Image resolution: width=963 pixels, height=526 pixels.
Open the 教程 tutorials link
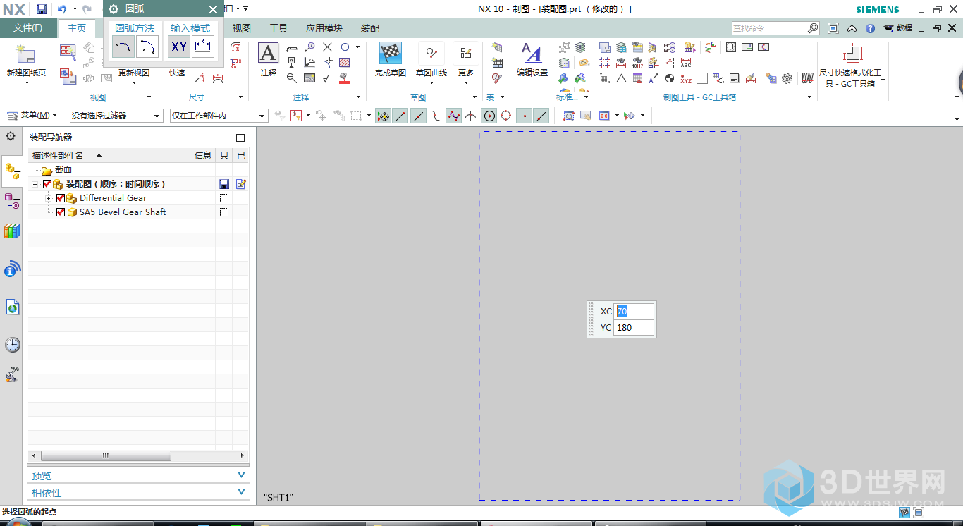tap(897, 28)
